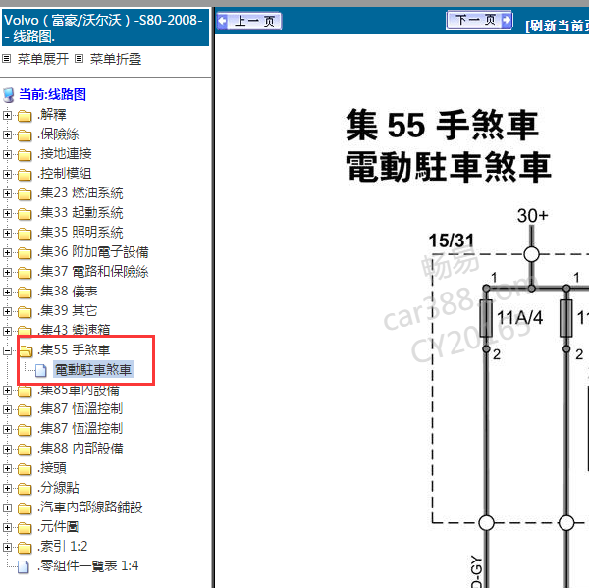Collapse the 集55 手煞車 node
Image resolution: width=589 pixels, height=588 pixels.
pos(7,350)
